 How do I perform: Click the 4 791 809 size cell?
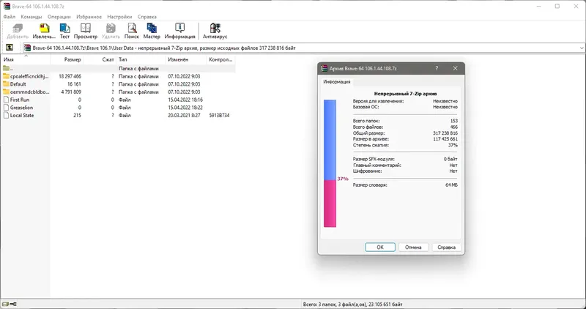pos(70,92)
